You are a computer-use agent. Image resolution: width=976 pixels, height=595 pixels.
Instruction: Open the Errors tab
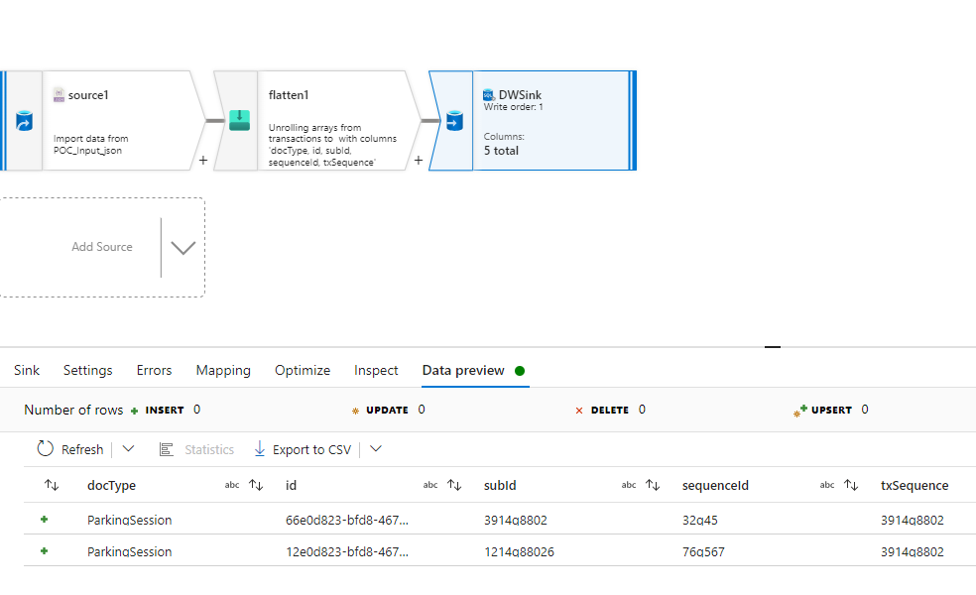[x=155, y=370]
